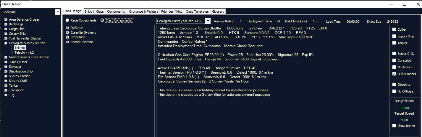422x137 pixels.
Task: Expand the Stabilisation Ship node
Action: 6,71
